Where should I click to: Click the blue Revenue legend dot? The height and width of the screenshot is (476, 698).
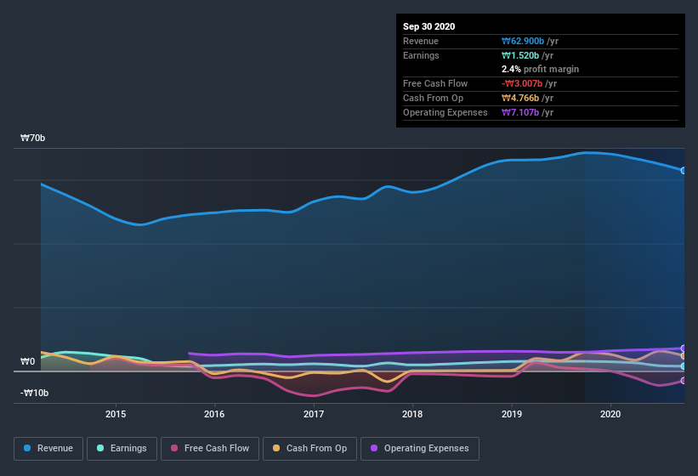(x=28, y=448)
